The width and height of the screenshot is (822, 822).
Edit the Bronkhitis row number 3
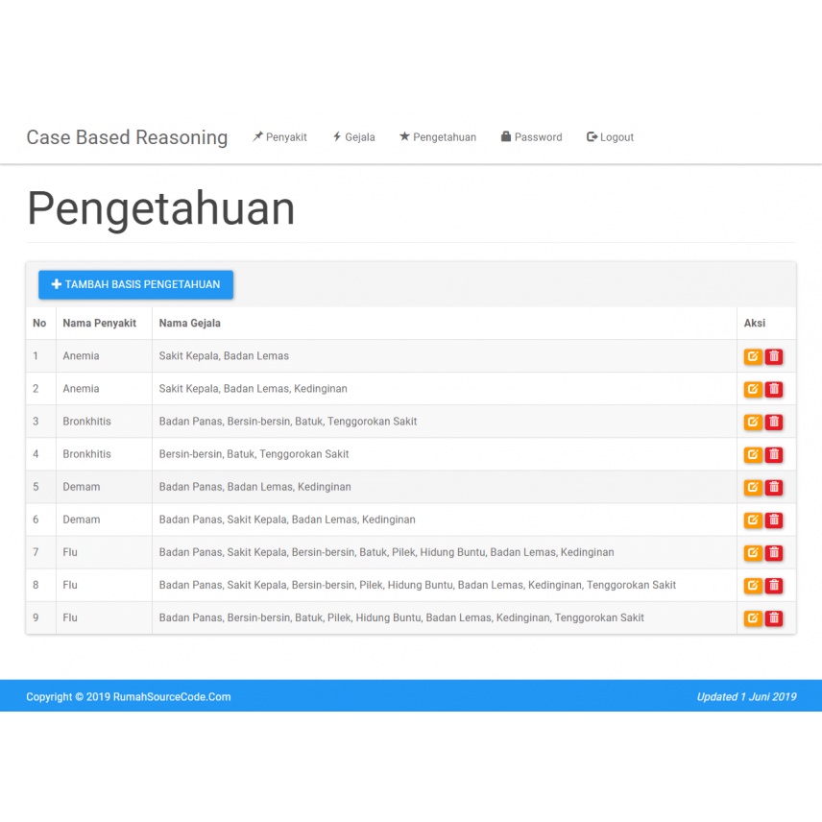click(753, 422)
